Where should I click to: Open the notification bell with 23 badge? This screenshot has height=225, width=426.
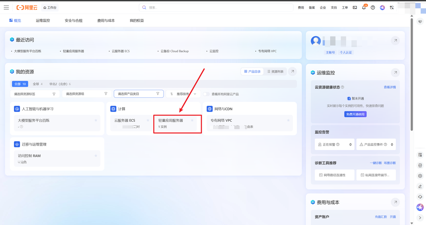point(364,7)
